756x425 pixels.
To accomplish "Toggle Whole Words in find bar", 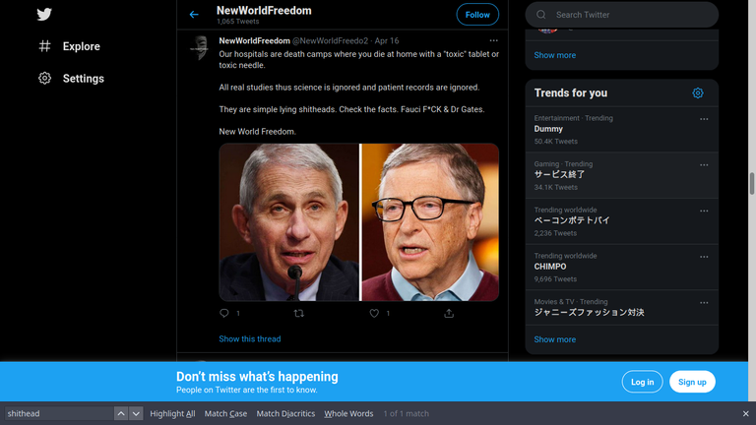I will pyautogui.click(x=348, y=413).
